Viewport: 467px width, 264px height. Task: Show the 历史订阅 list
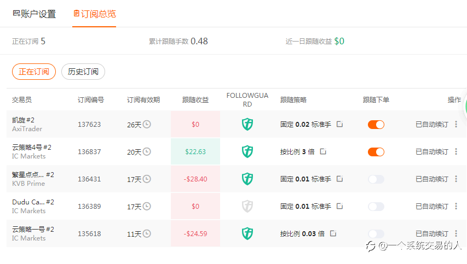(x=83, y=72)
